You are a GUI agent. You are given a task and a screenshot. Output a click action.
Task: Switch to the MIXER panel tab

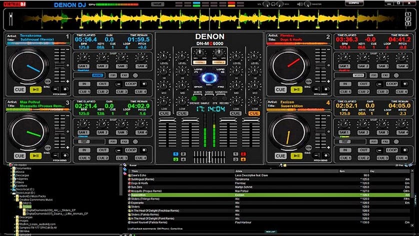point(197,92)
